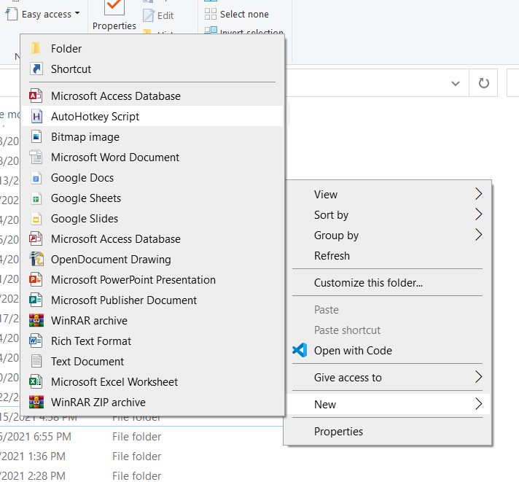Expand the View submenu arrow

[479, 194]
